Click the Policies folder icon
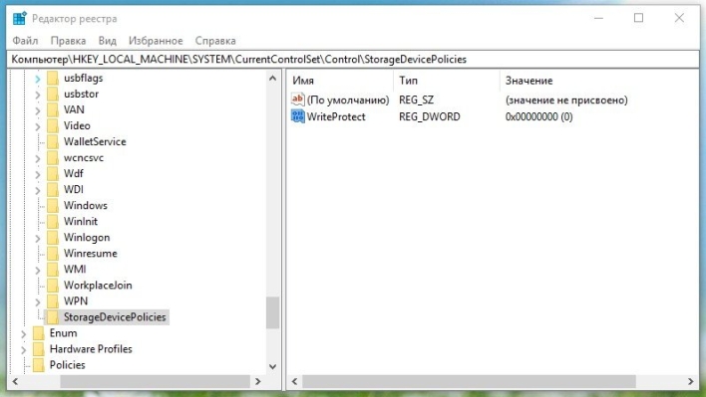Image resolution: width=706 pixels, height=397 pixels. point(39,365)
